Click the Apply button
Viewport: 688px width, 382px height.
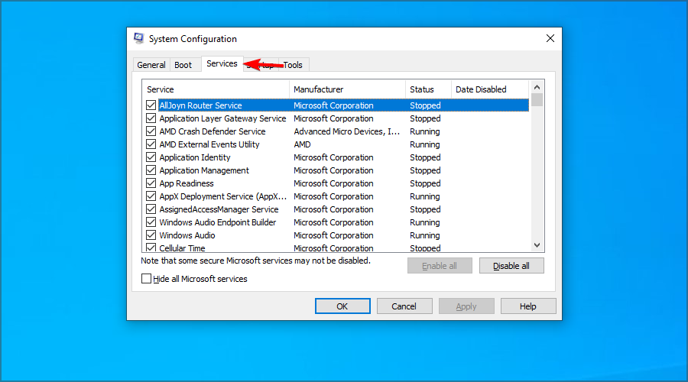(466, 306)
